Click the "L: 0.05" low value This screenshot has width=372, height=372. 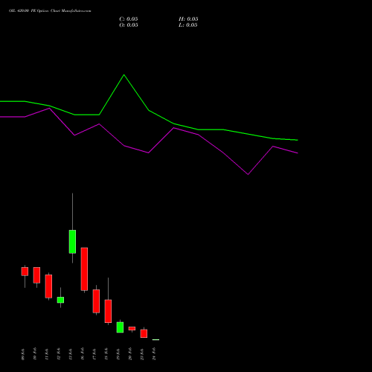coord(188,25)
